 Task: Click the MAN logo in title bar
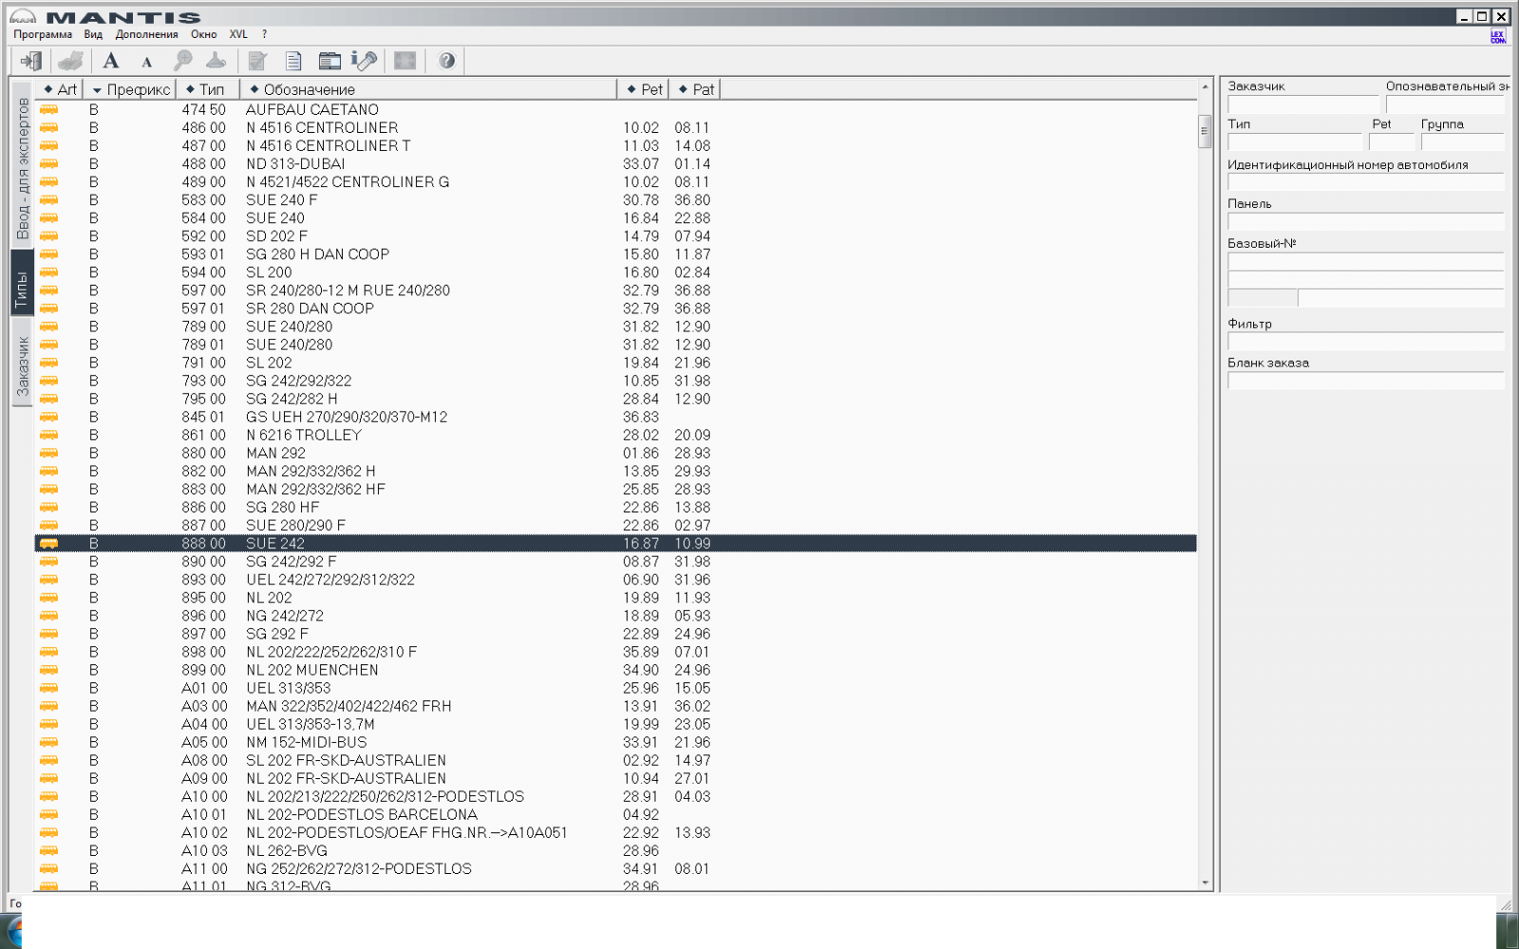[23, 16]
